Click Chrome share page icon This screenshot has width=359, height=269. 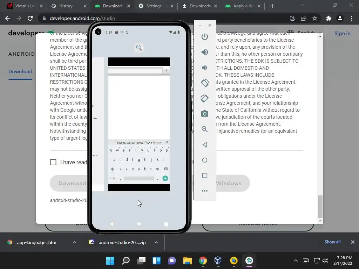coord(304,18)
